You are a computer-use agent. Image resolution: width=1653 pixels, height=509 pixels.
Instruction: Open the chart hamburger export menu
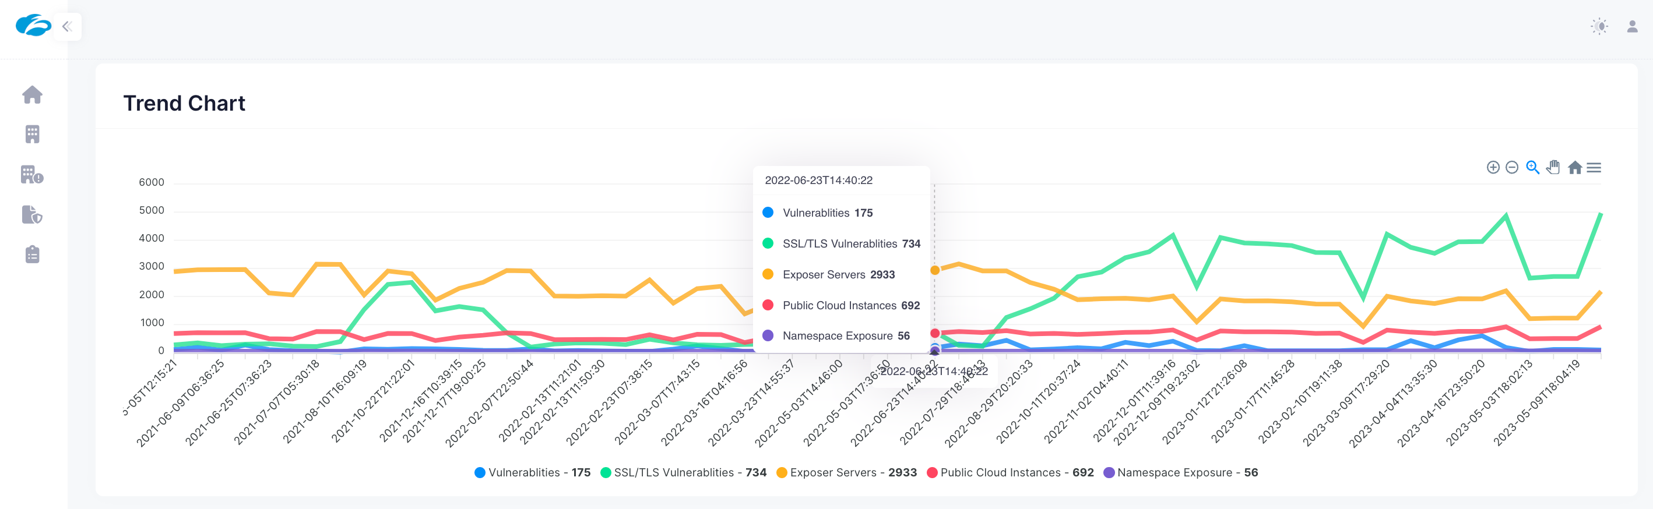[1594, 167]
